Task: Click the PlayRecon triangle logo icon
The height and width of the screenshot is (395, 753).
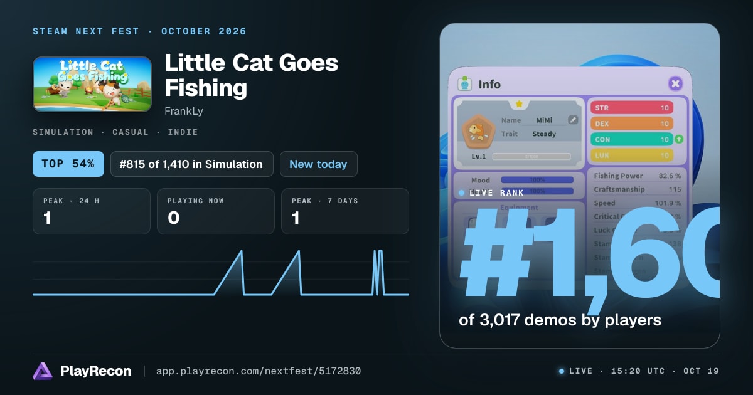Action: (x=42, y=371)
